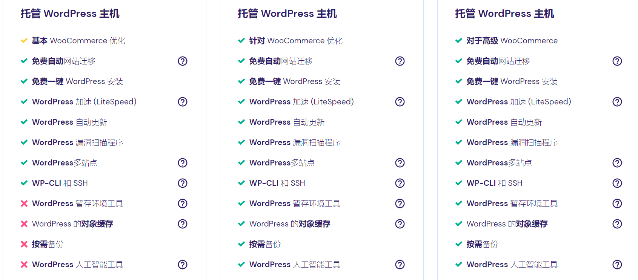Click yellow checkmark beside 基本 WooCommerce 优化

(24, 41)
